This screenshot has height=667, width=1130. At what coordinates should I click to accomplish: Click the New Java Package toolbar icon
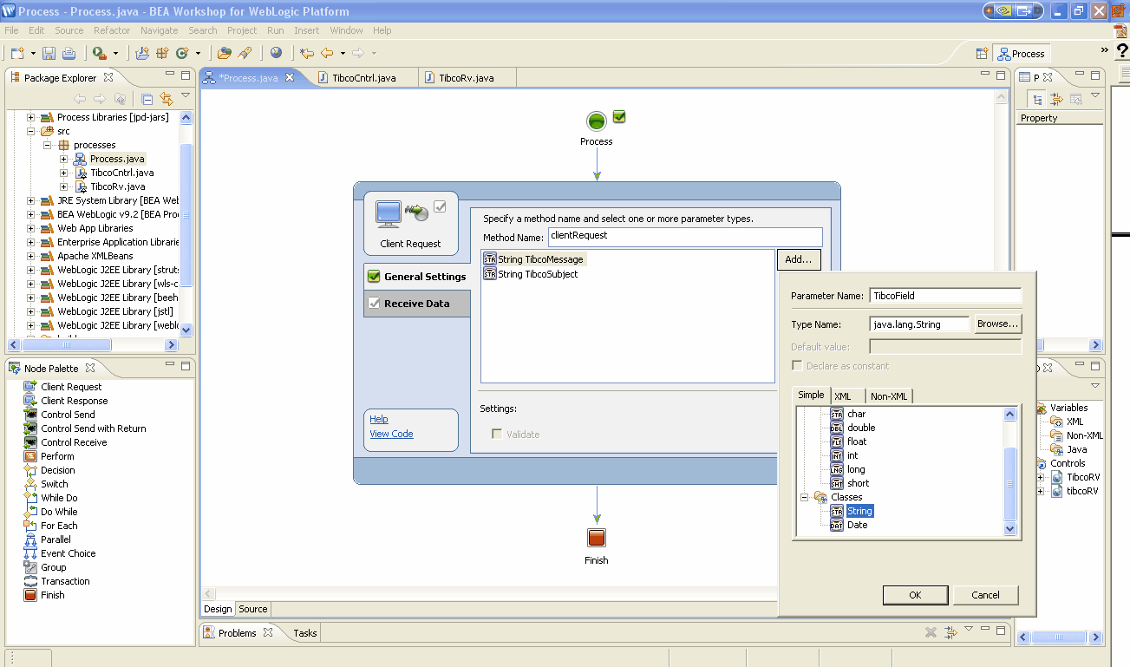pos(161,53)
